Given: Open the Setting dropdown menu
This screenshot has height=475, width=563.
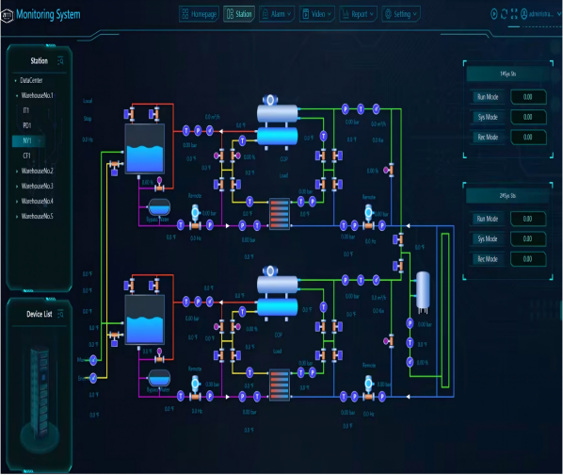Looking at the screenshot, I should tap(401, 14).
